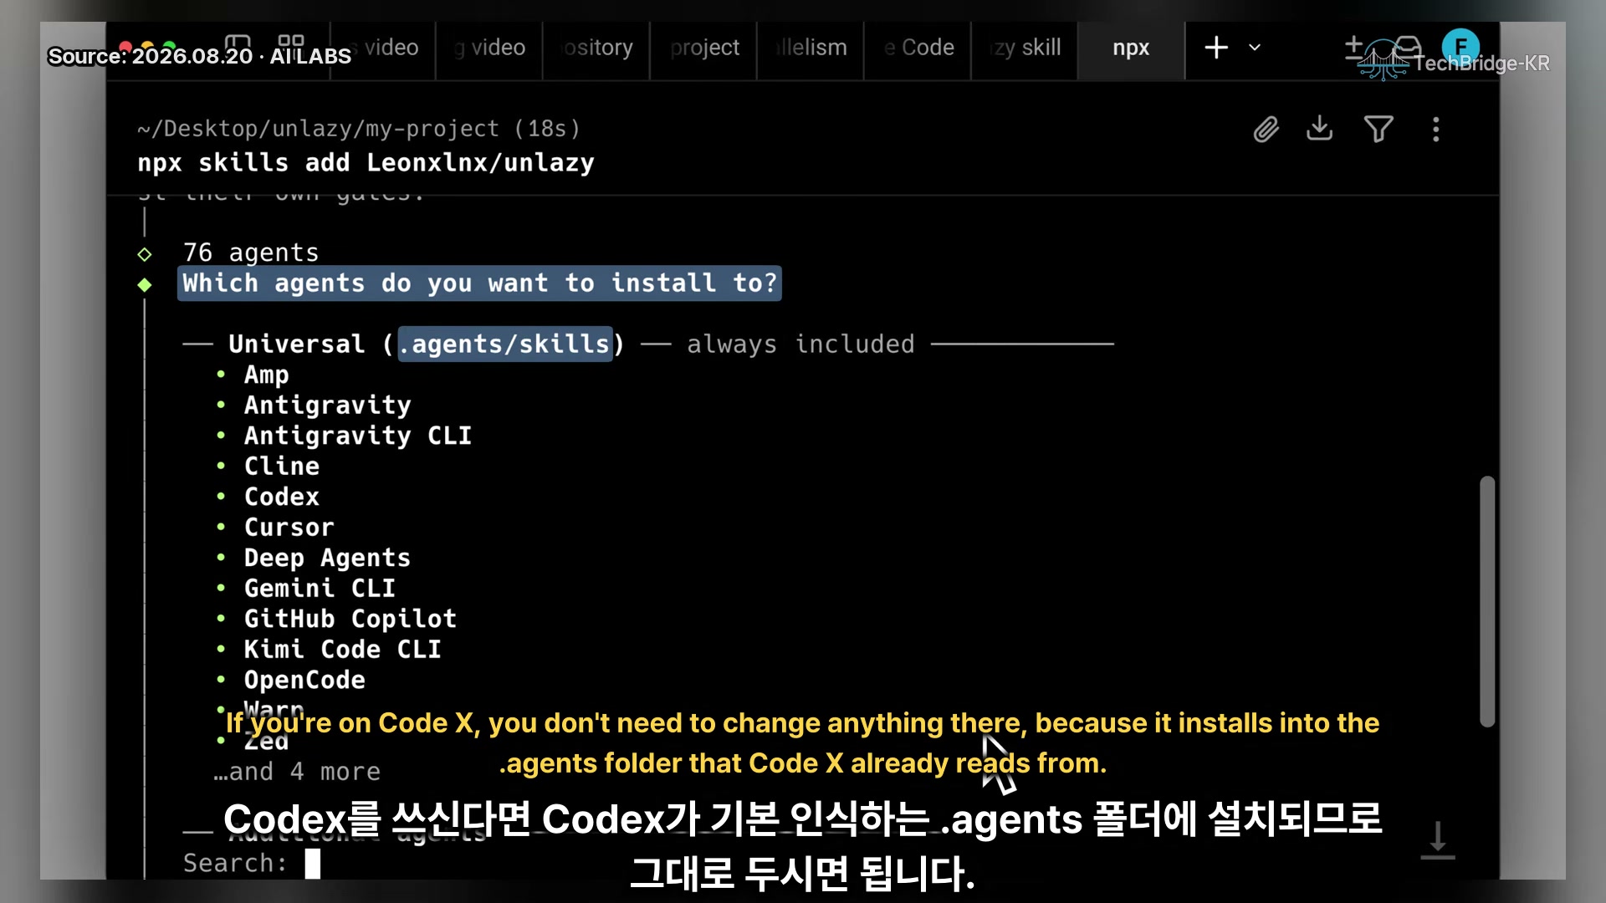Open the three-dot more options menu
Image resolution: width=1606 pixels, height=903 pixels.
1436,130
